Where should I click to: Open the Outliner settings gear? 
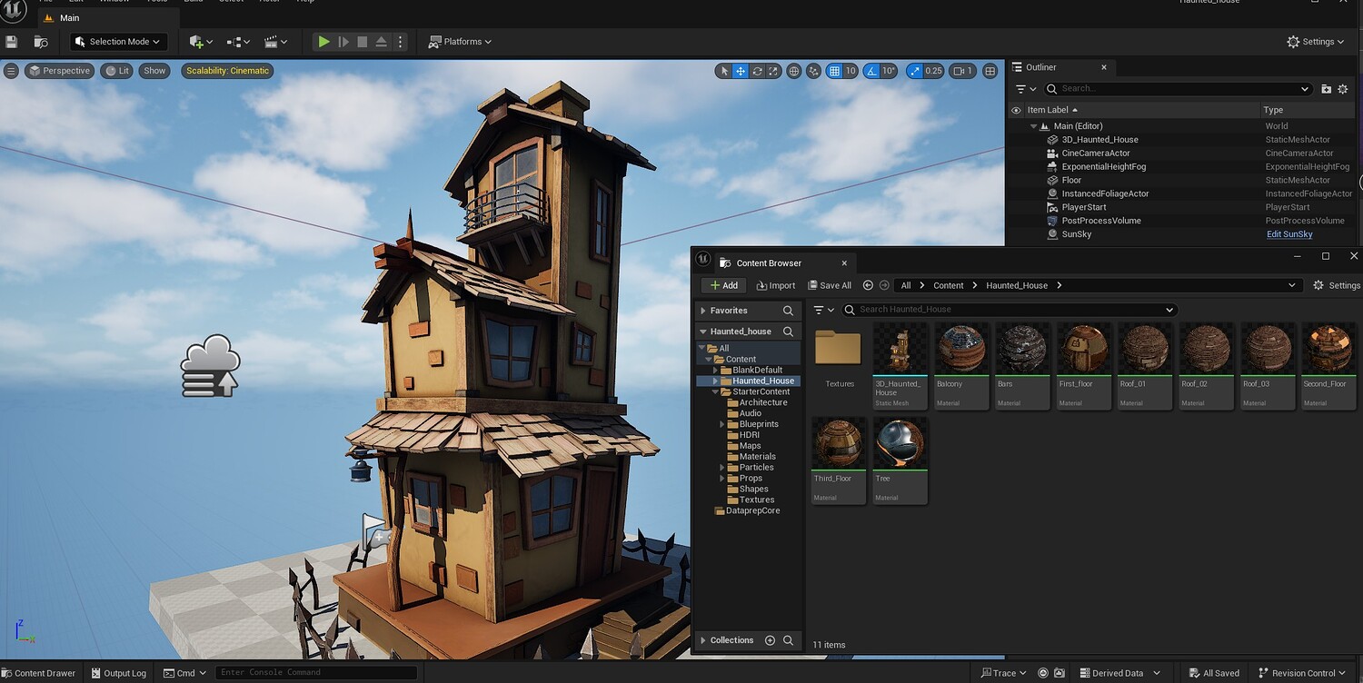click(1343, 89)
